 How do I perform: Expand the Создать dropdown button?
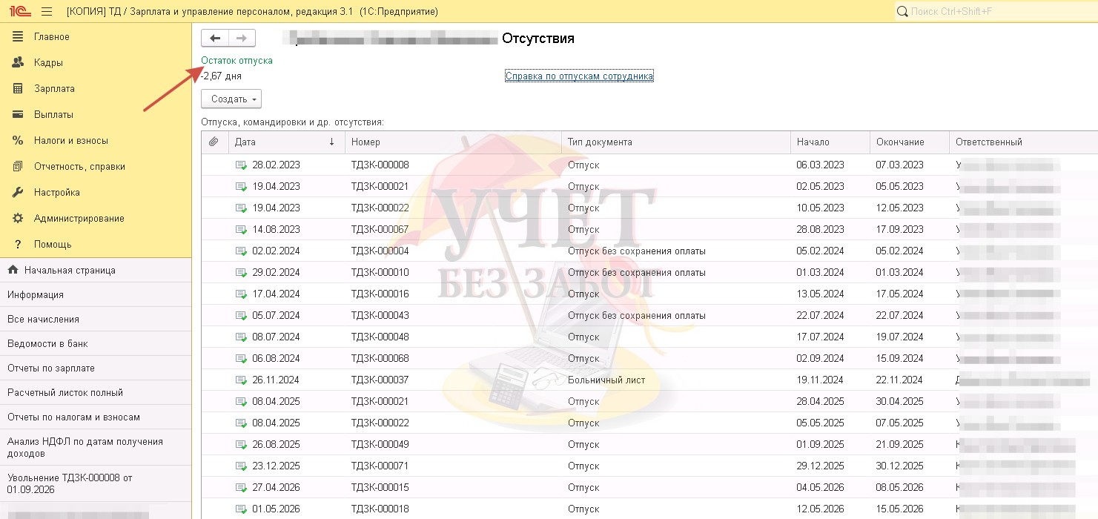click(231, 99)
